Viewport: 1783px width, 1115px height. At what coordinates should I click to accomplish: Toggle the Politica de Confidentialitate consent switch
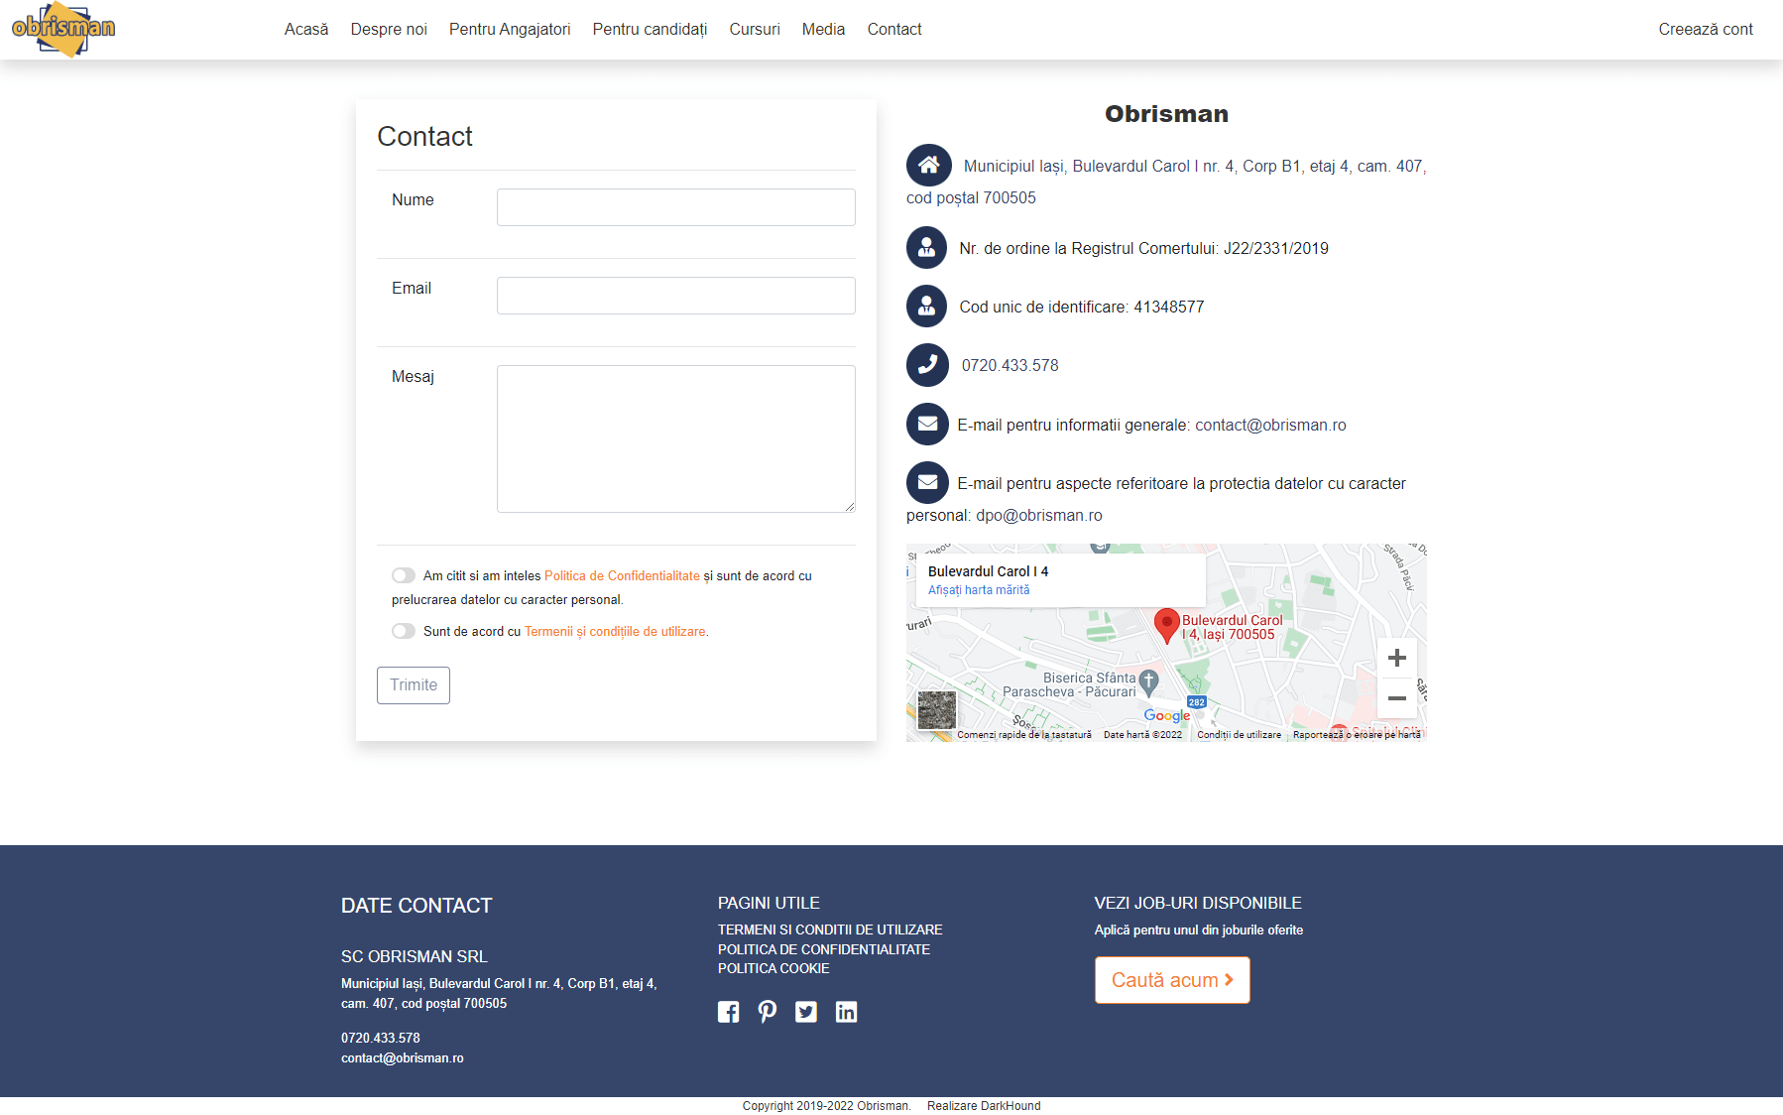tap(404, 575)
